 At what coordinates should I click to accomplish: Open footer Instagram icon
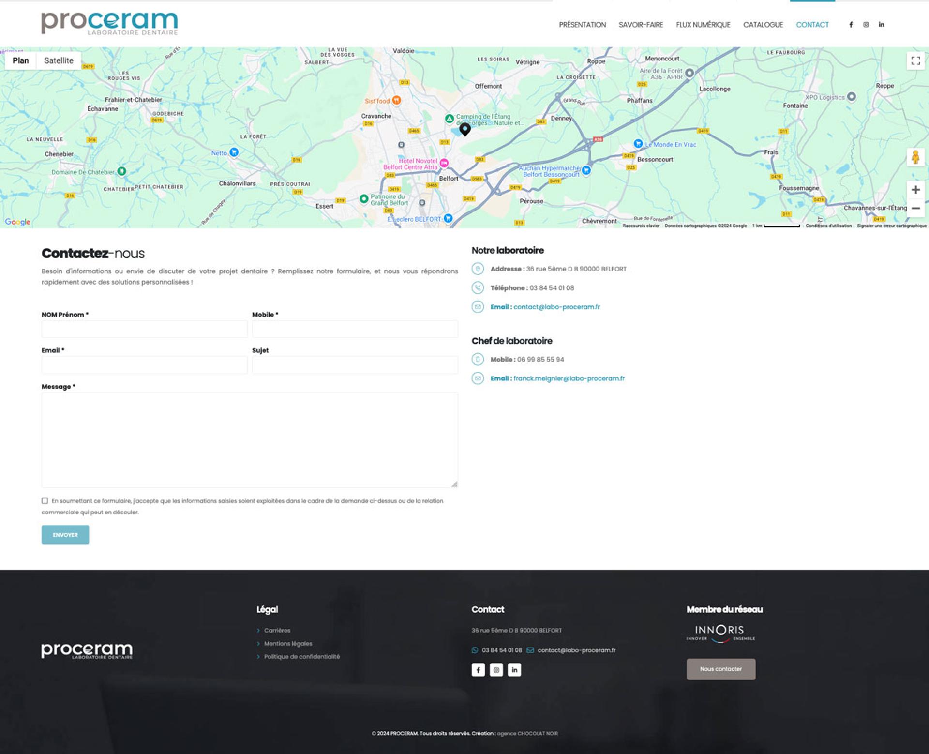tap(496, 670)
